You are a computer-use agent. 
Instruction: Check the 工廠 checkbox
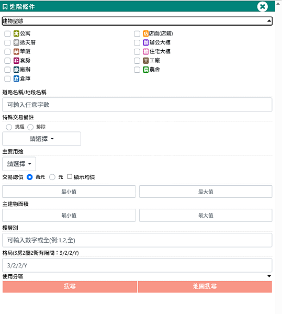(137, 61)
